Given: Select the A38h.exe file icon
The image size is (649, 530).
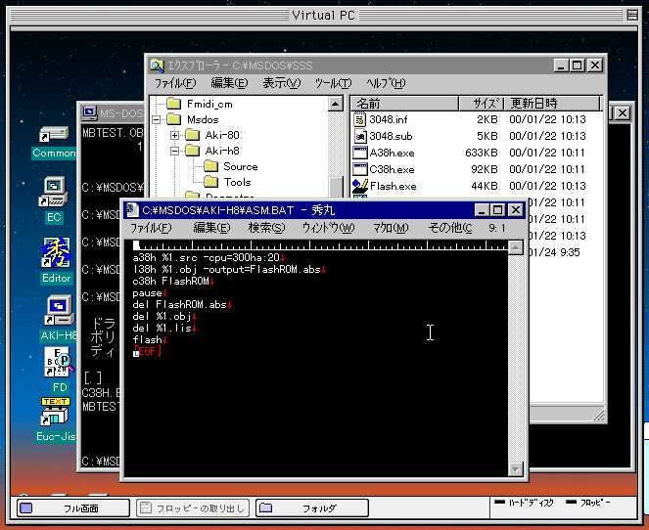Looking at the screenshot, I should [x=360, y=153].
